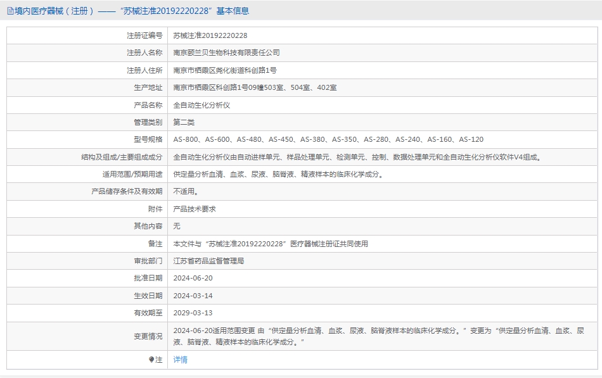
Task: Select the production address value with 09幢503室
Action: (255, 87)
